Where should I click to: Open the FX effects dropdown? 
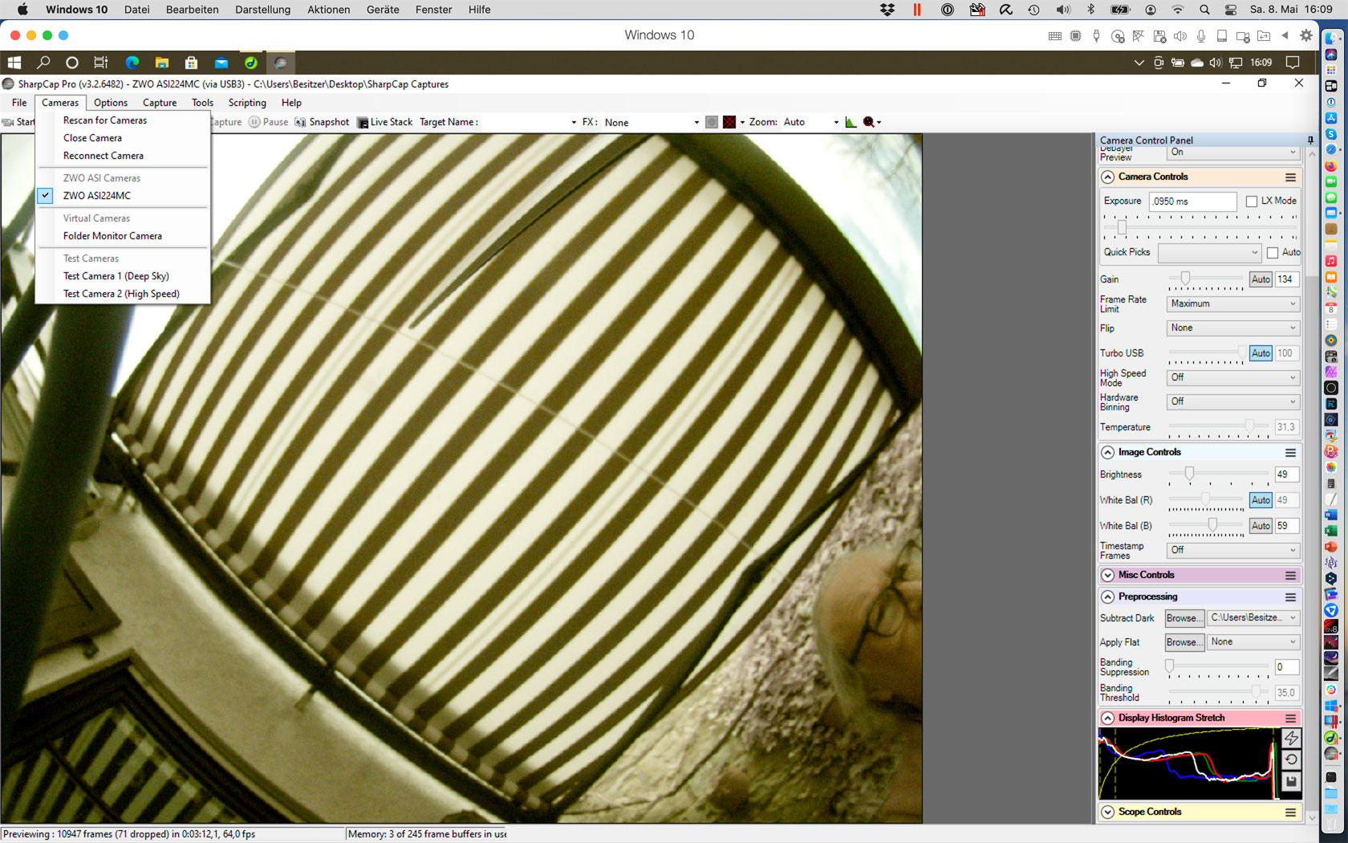[x=652, y=123]
